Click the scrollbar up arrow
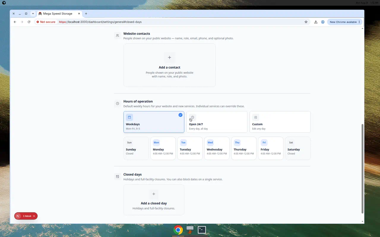Viewport: 380px width, 237px height. point(362,28)
